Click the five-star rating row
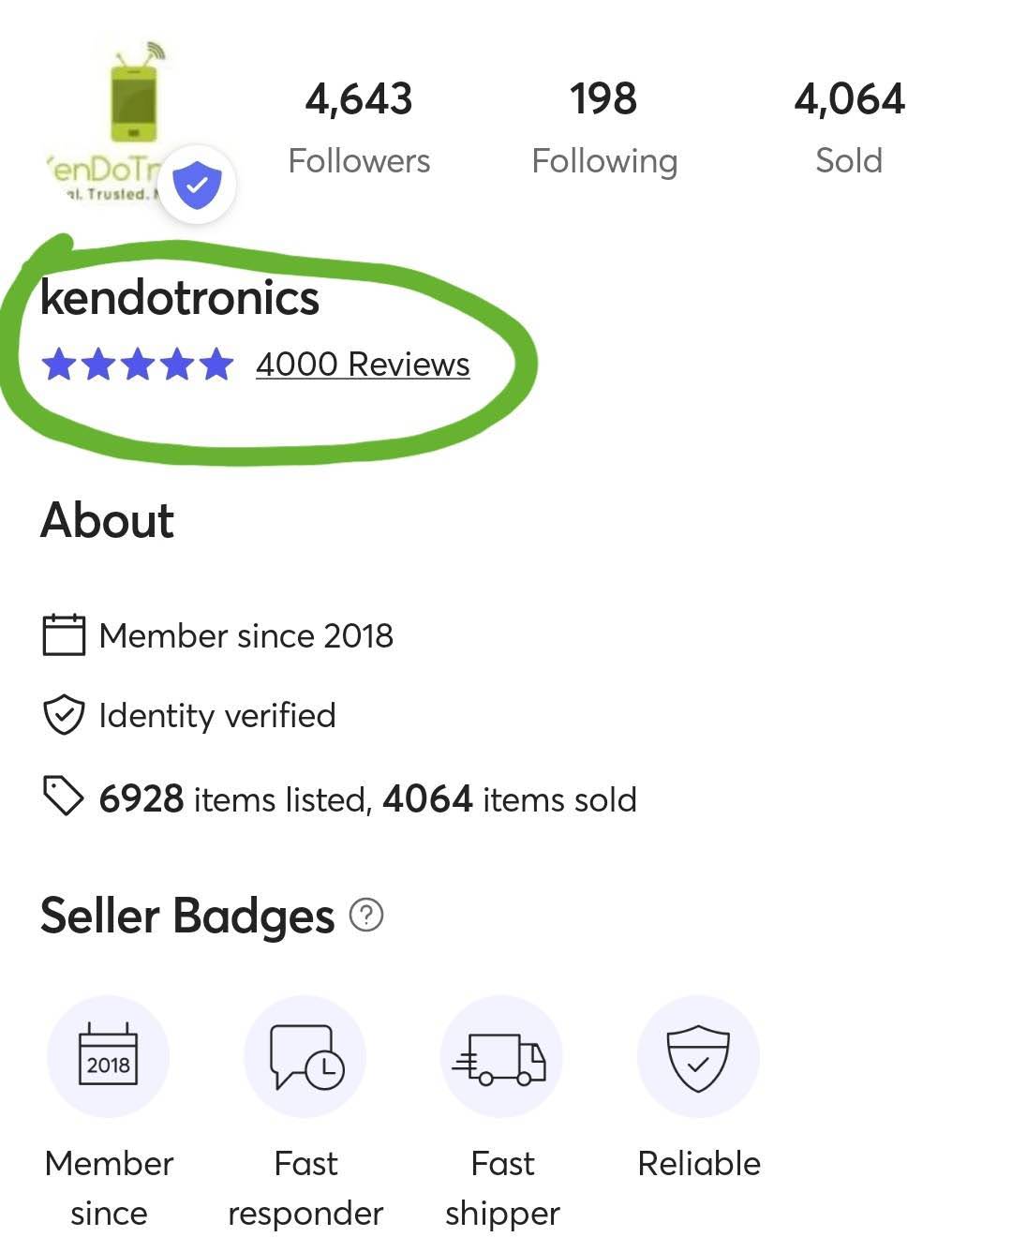This screenshot has height=1237, width=1012. (x=138, y=365)
